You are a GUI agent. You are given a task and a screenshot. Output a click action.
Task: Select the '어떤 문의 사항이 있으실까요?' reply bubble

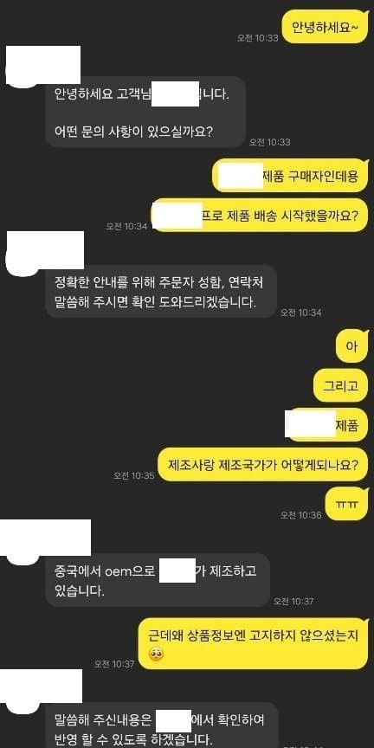pyautogui.click(x=145, y=112)
